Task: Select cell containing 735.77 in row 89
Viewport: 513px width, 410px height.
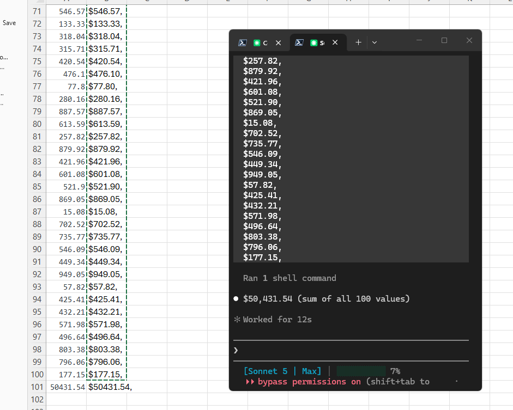Action: click(66, 237)
